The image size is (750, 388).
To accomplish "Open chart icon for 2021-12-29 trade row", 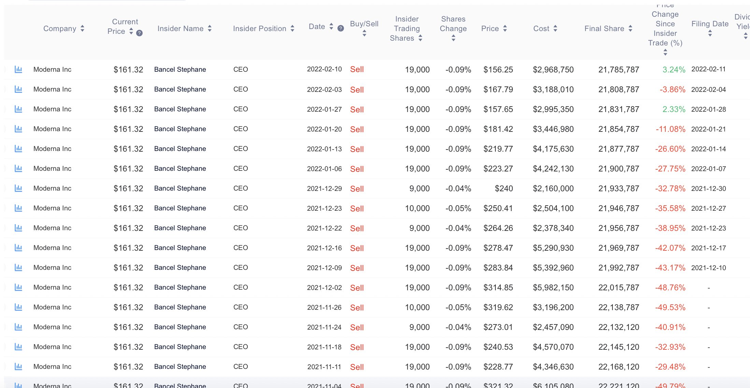I will point(18,189).
